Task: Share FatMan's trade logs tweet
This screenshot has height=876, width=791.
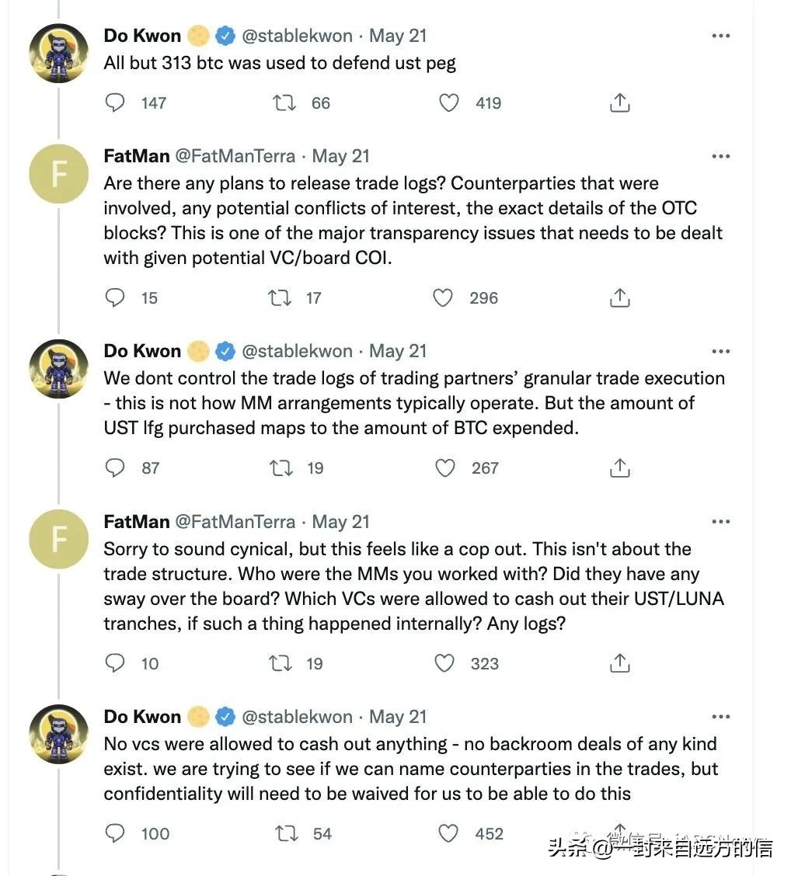Action: point(619,297)
